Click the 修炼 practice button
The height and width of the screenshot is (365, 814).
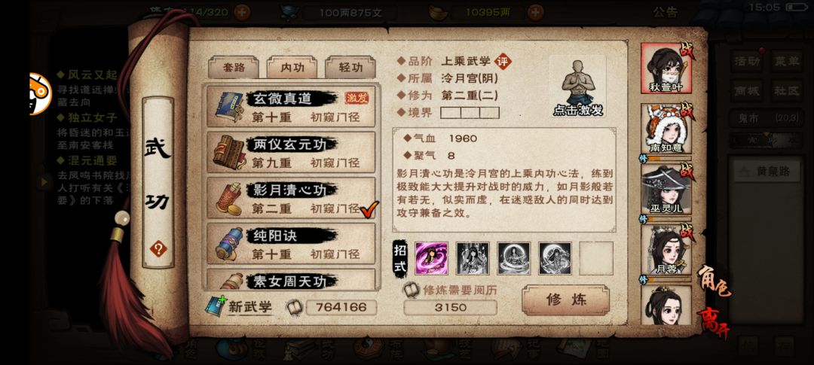point(565,300)
